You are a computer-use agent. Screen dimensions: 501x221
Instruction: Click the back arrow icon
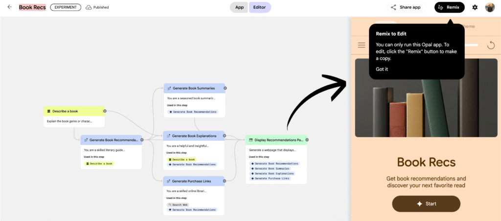9,7
